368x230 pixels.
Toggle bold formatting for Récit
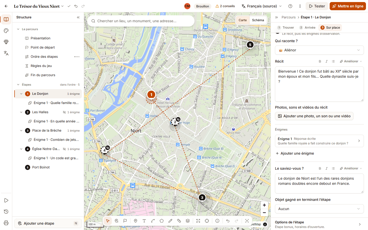pos(320,61)
